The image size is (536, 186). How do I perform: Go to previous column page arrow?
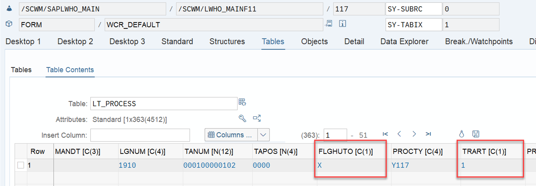point(399,134)
